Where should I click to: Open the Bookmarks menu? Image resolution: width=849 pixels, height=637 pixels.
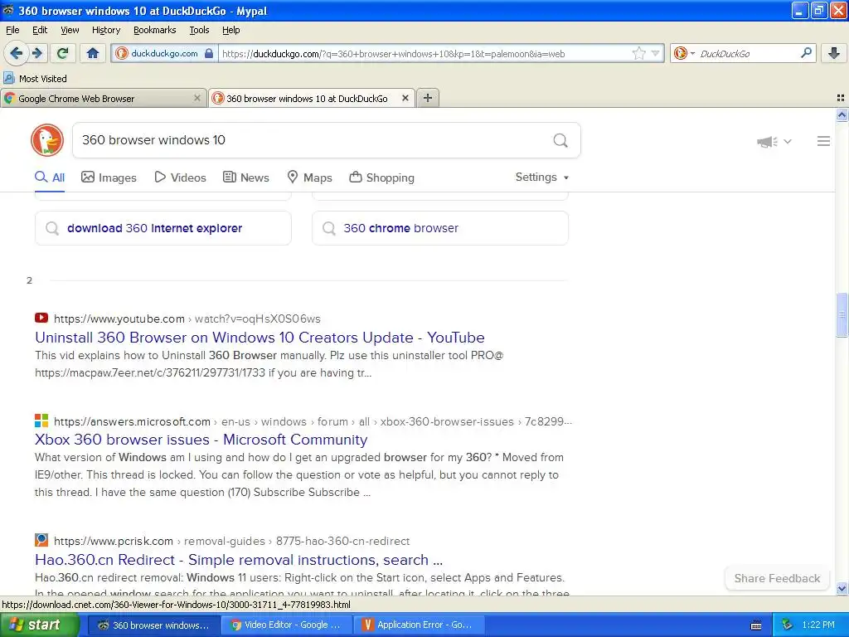pos(155,30)
